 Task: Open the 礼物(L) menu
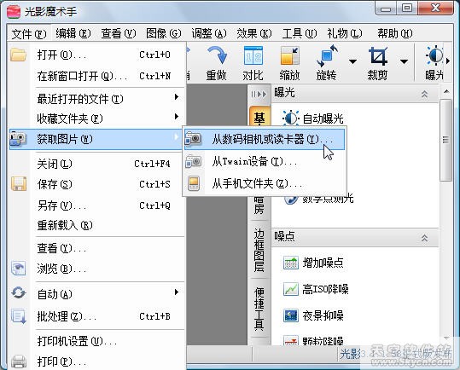345,33
